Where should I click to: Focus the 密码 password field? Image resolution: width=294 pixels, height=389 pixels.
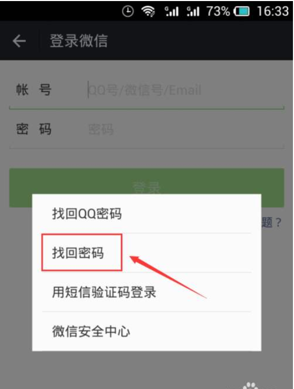pos(185,129)
